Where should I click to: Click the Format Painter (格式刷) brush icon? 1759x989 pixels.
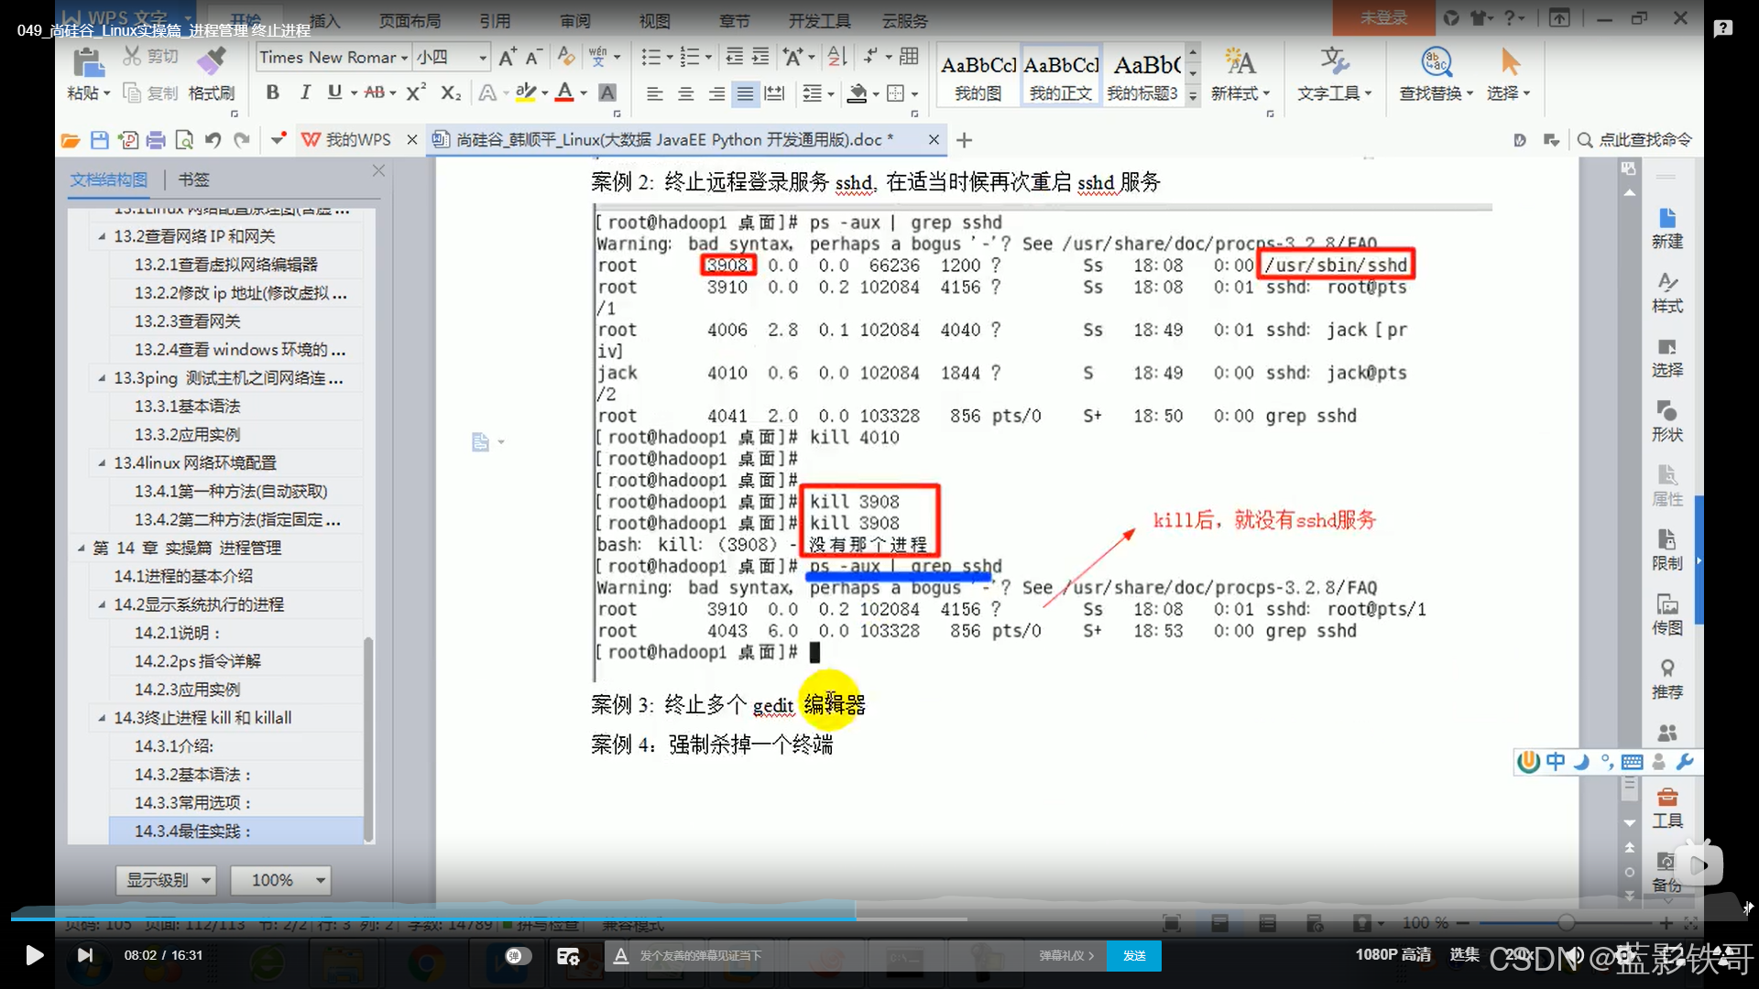212,60
